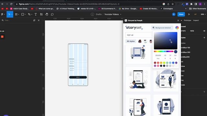Viewport: 207px width, 116px height.
Task: Click the color wheel icon in Storyset
Action: point(177,28)
